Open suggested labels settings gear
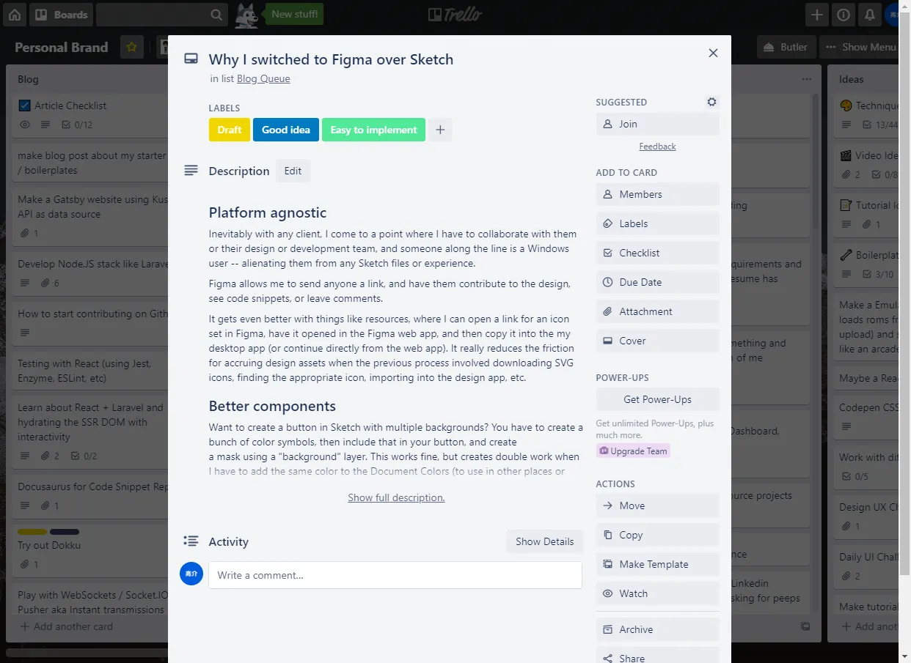911x663 pixels. 711,102
